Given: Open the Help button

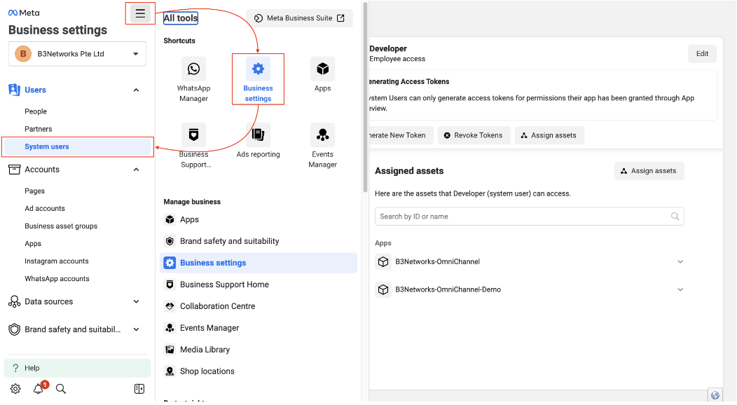Looking at the screenshot, I should 77,368.
